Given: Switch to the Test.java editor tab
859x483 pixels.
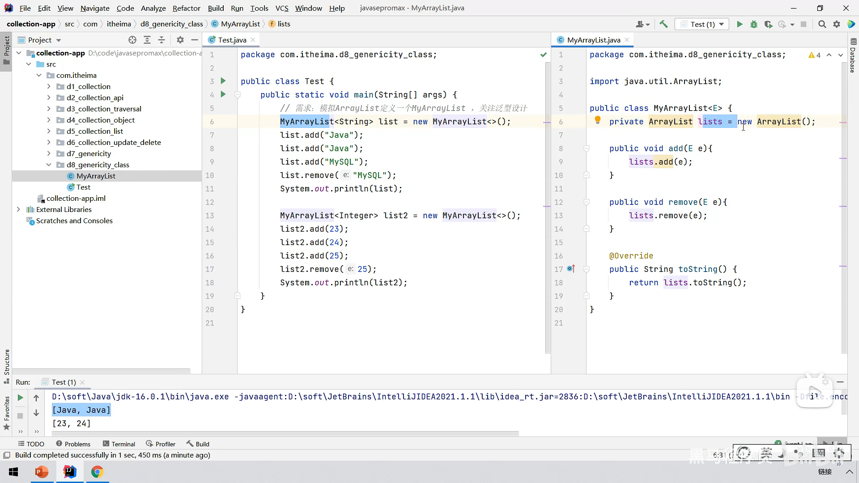Looking at the screenshot, I should (x=232, y=40).
